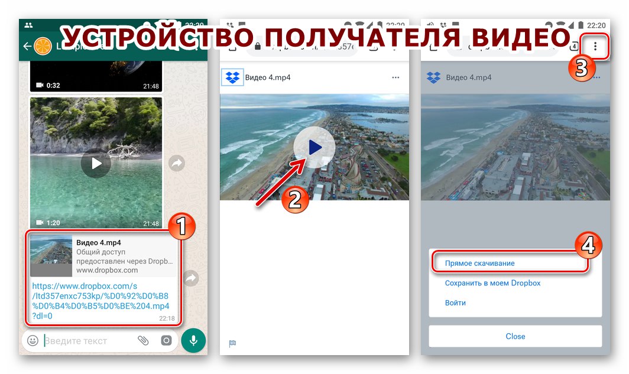629x374 pixels.
Task: Open the browser tab counter in right screen
Action: click(574, 47)
